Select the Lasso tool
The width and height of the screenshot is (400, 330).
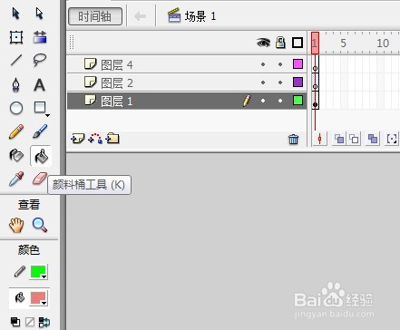[40, 60]
